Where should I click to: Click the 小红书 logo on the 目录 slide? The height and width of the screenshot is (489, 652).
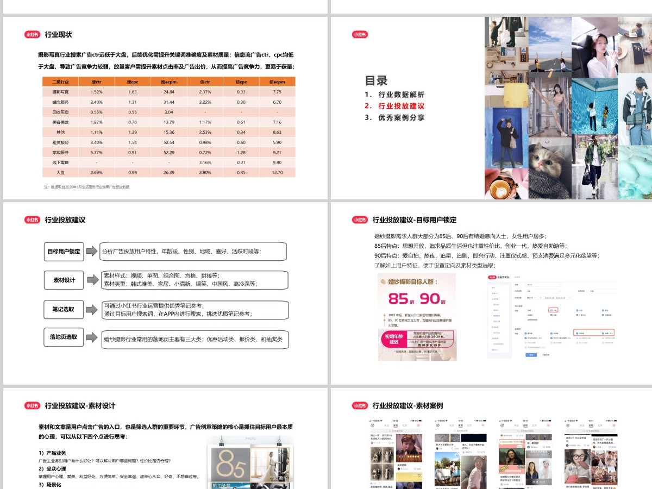(x=360, y=34)
